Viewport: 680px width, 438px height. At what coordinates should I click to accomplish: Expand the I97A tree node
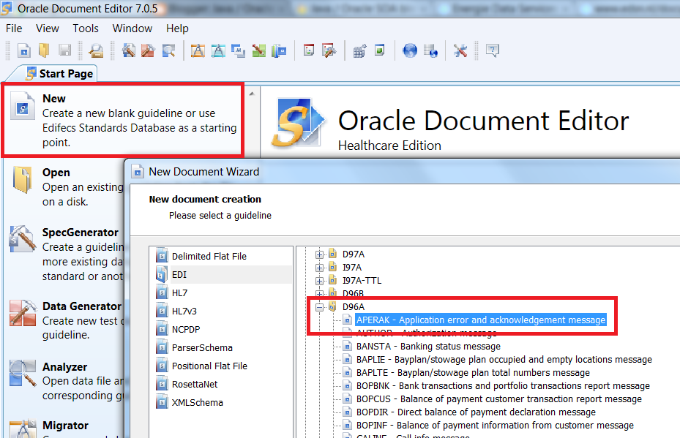point(320,268)
